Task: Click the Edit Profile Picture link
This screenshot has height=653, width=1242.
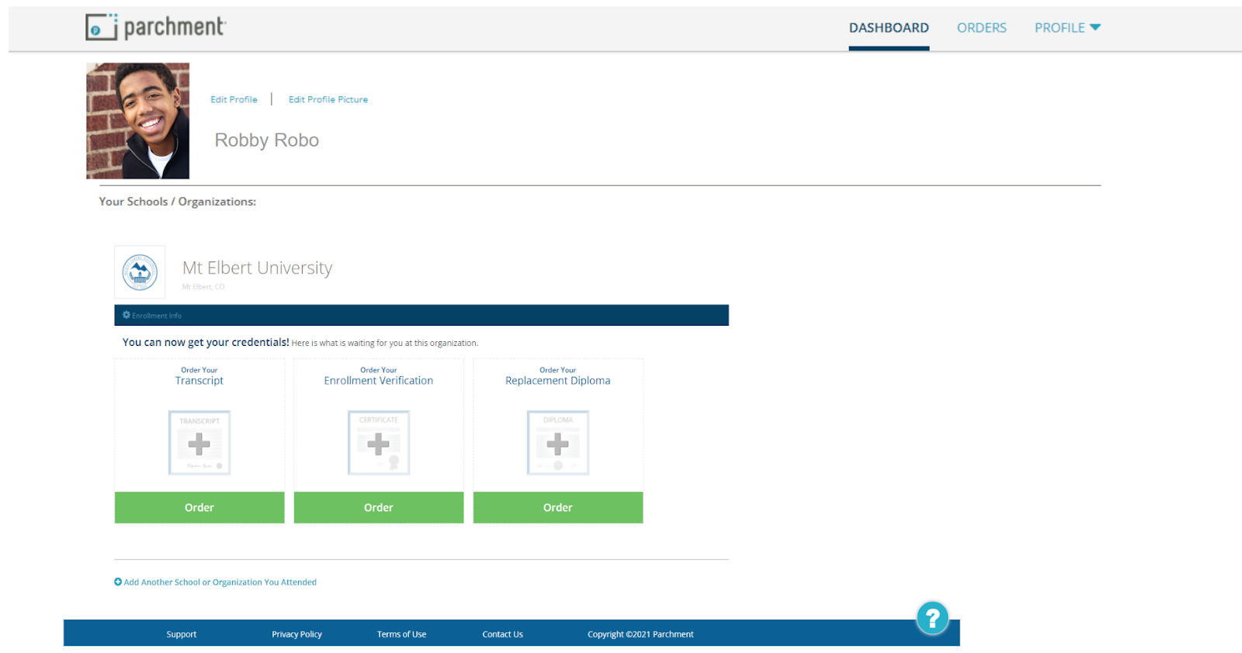Action: point(328,99)
